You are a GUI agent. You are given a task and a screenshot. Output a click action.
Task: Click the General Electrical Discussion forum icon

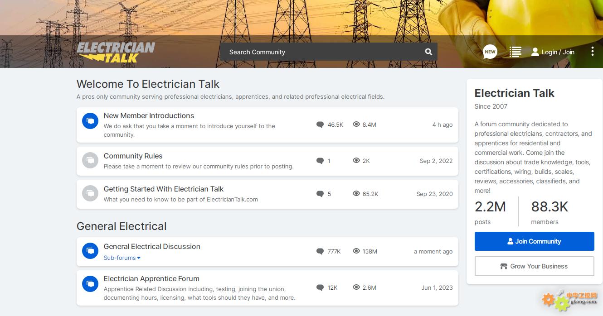90,251
